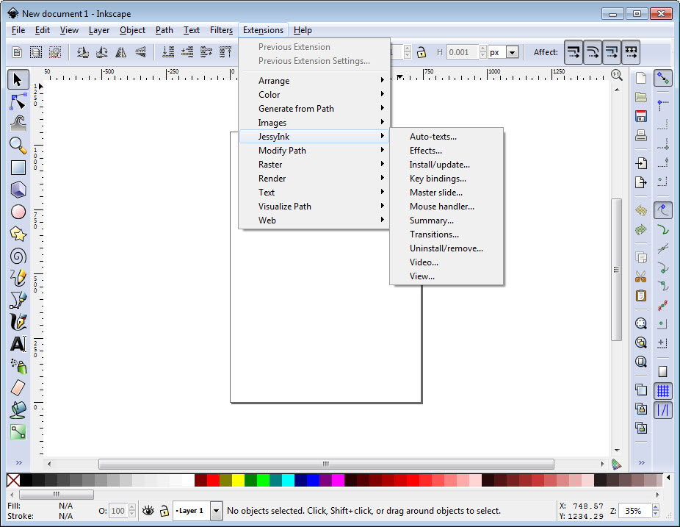Expand the Visualize Path submenu

pos(314,207)
